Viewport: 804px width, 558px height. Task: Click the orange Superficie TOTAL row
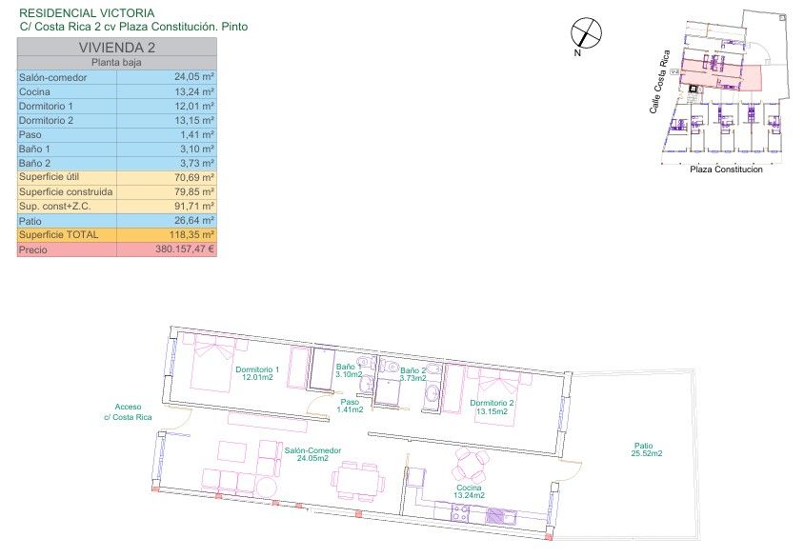click(x=117, y=234)
